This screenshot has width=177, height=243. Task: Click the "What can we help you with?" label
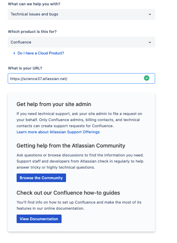tap(34, 4)
